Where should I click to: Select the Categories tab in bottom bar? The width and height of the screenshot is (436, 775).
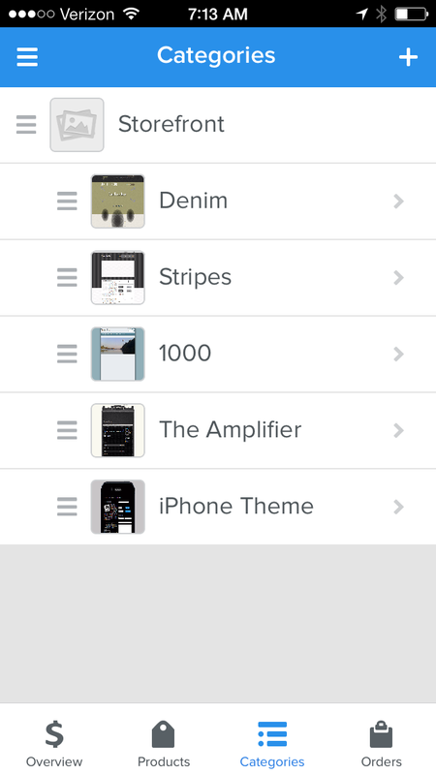click(272, 743)
